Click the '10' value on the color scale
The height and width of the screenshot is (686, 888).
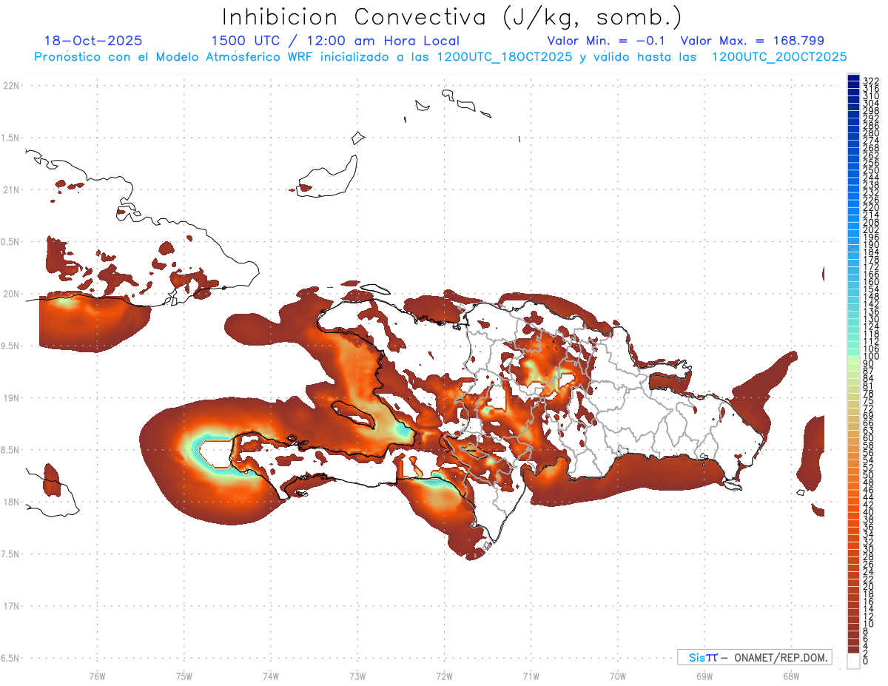pyautogui.click(x=868, y=624)
